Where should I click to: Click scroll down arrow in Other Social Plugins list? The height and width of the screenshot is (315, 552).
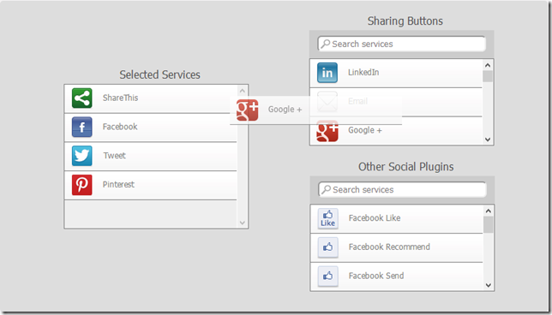[x=489, y=285]
